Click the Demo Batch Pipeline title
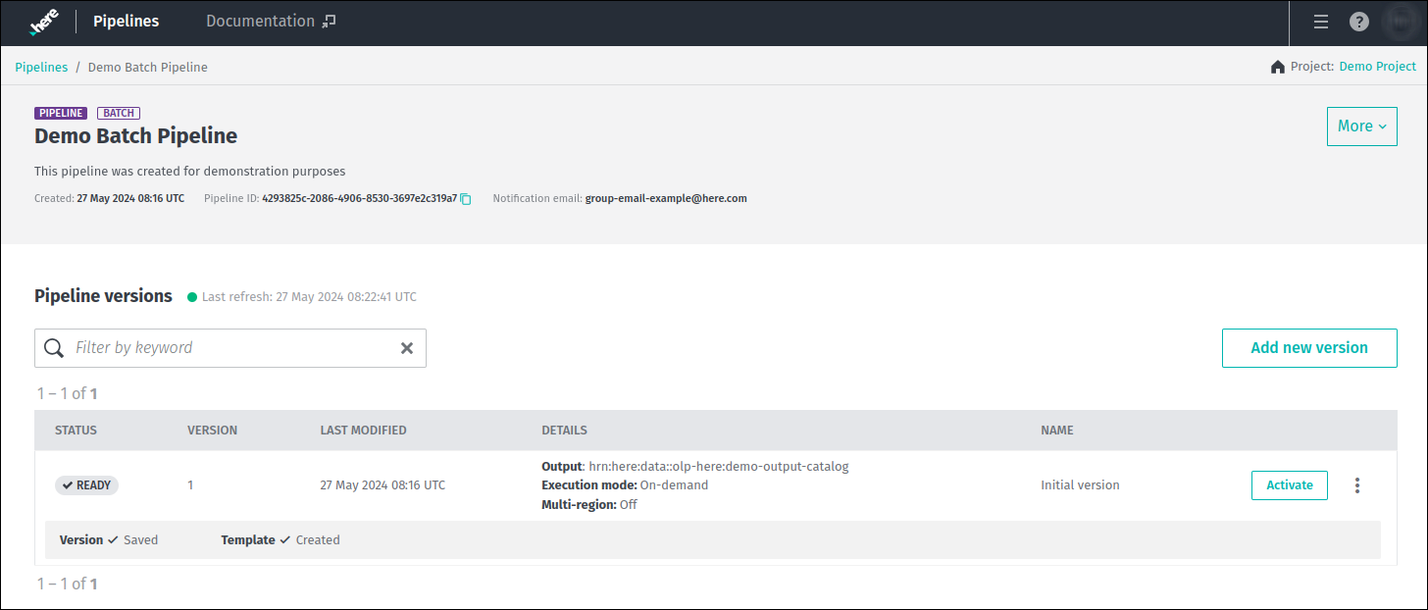The image size is (1428, 610). pyautogui.click(x=135, y=136)
